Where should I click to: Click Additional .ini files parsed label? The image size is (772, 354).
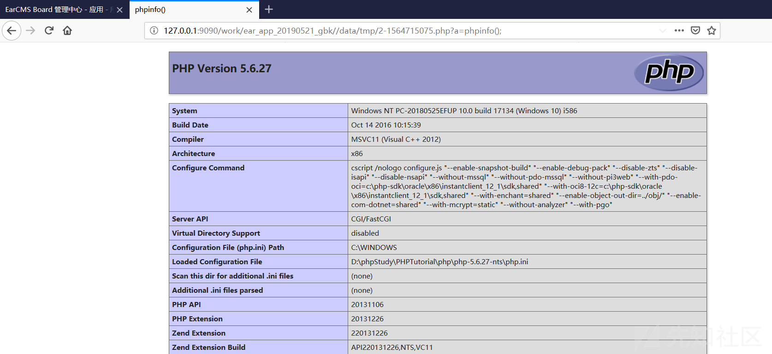pos(217,290)
